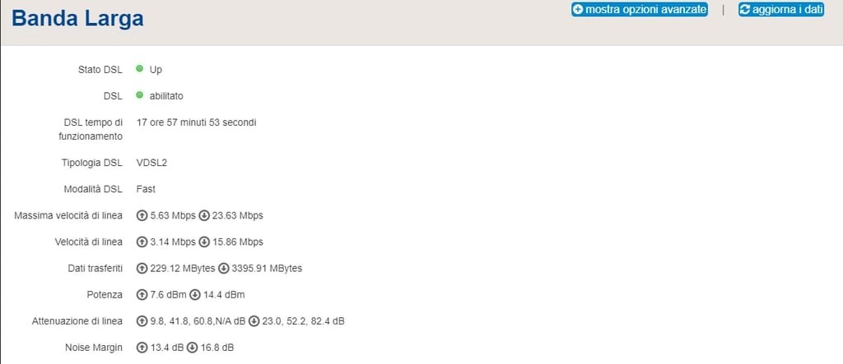This screenshot has height=364, width=843.
Task: Click download arrow icon beside 16.8 dB
Action: tap(193, 348)
